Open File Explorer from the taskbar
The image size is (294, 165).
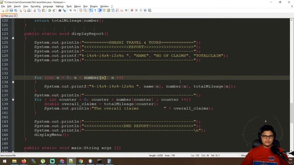click(14, 161)
